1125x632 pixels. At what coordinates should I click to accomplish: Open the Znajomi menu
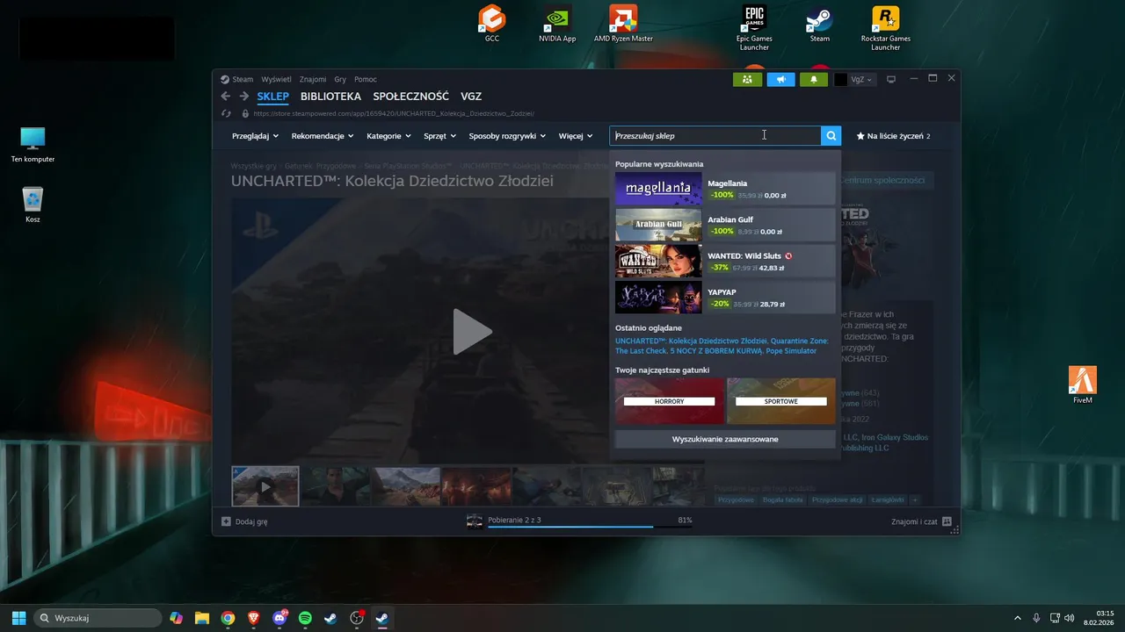[x=312, y=79]
